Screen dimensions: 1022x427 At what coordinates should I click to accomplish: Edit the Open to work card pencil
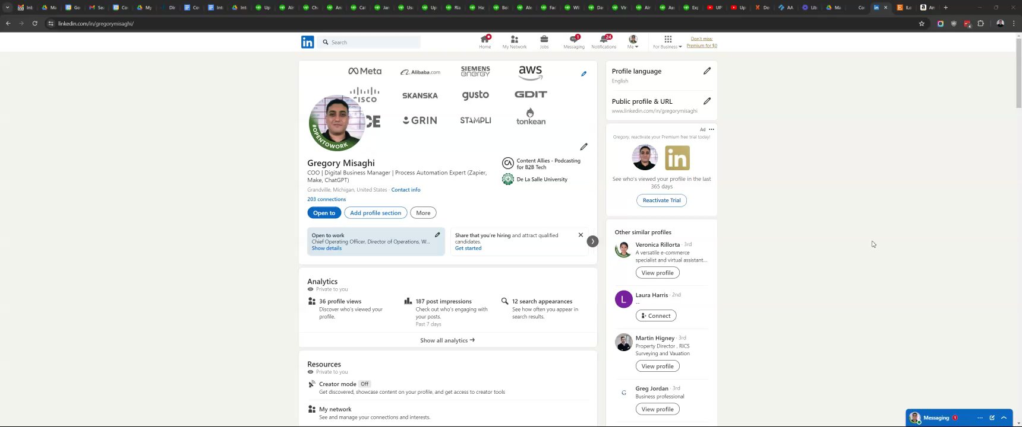click(x=437, y=235)
